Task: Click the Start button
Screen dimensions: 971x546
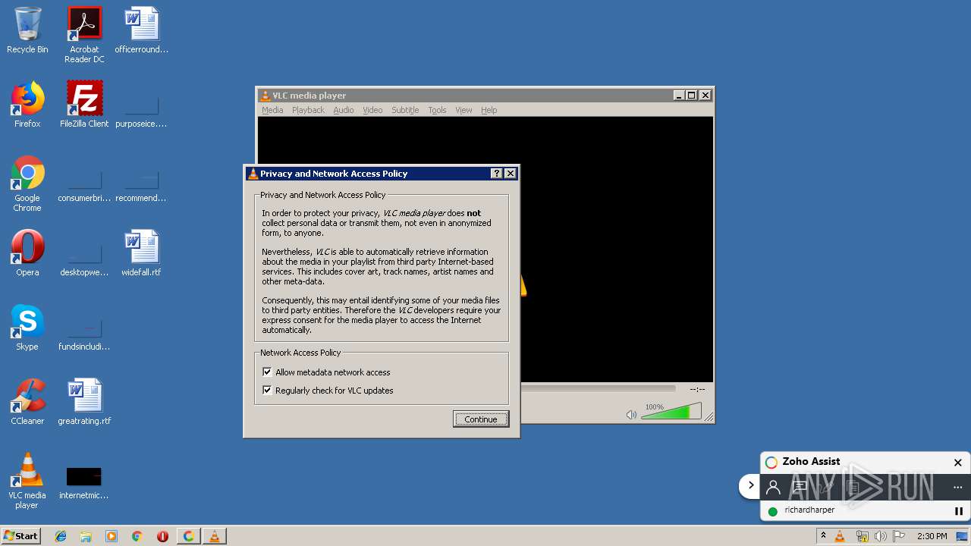Action: [x=21, y=535]
